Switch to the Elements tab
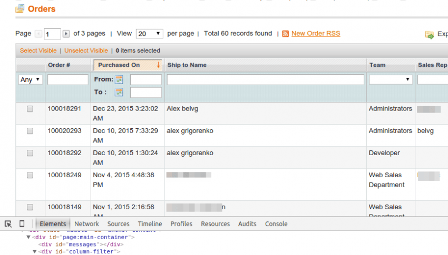 tap(53, 224)
